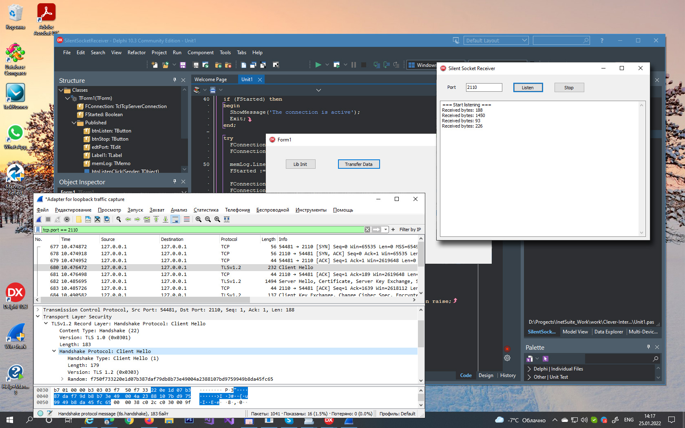
Task: Start capturing packets with shark fin icon
Action: point(39,219)
